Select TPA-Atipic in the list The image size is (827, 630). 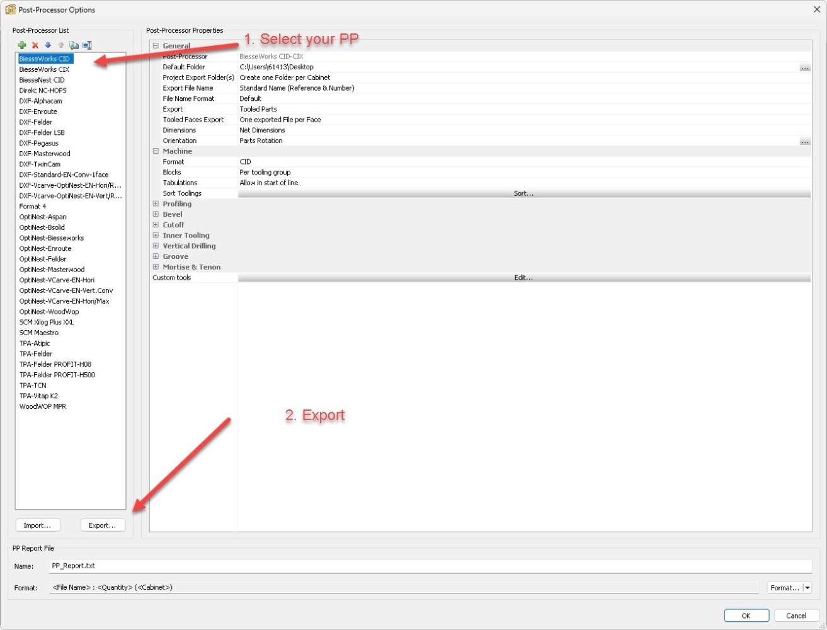pos(34,343)
